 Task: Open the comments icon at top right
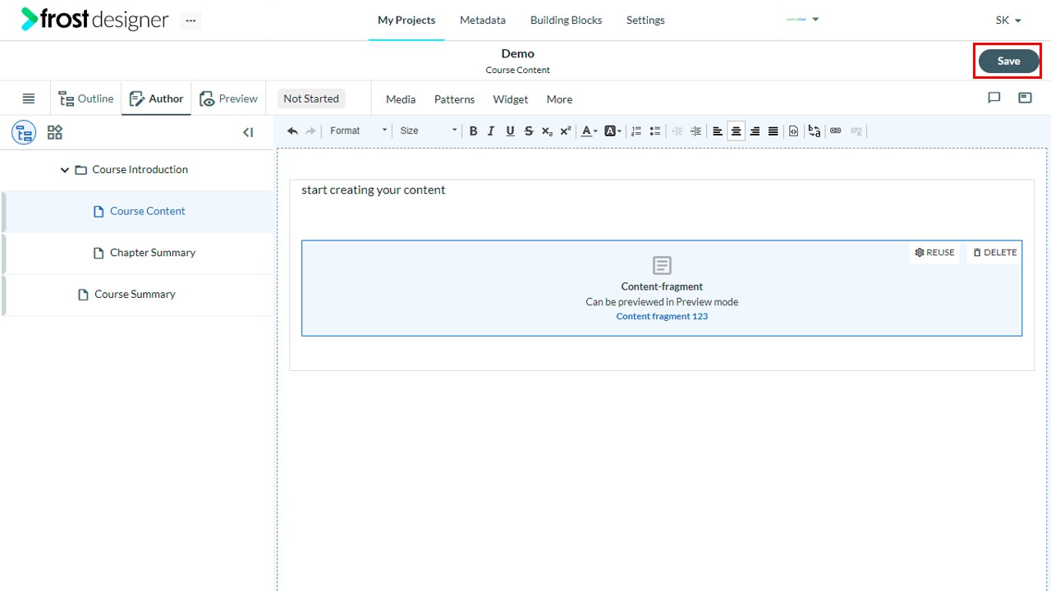click(994, 98)
